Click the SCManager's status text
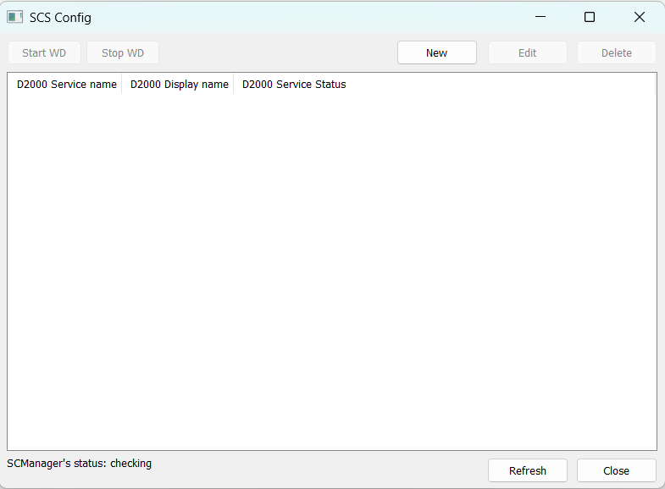The width and height of the screenshot is (665, 489). (80, 464)
